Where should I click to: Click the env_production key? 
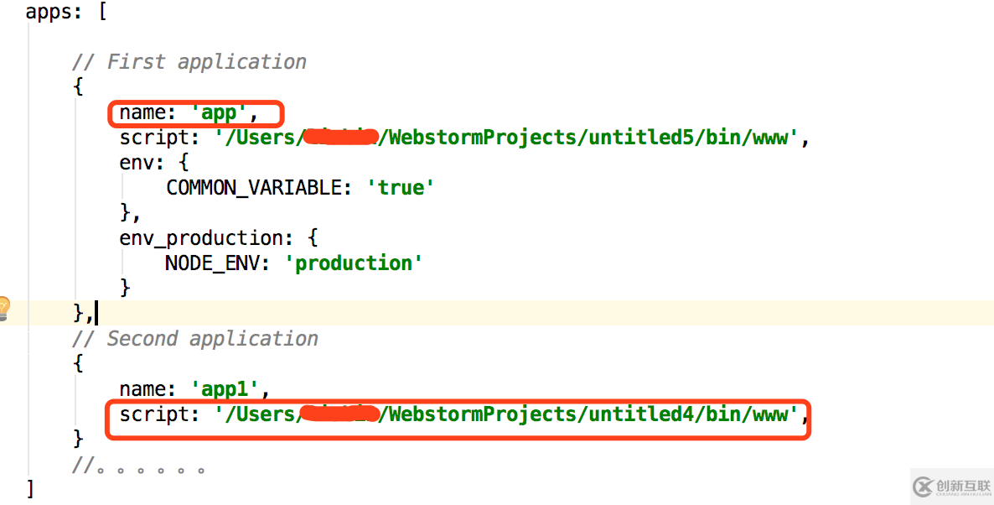pyautogui.click(x=202, y=238)
